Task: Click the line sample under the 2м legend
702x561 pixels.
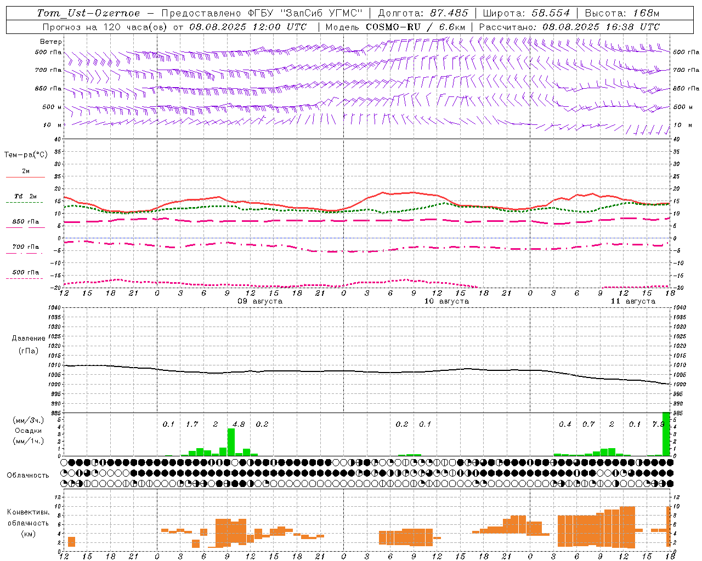Action: [25, 178]
